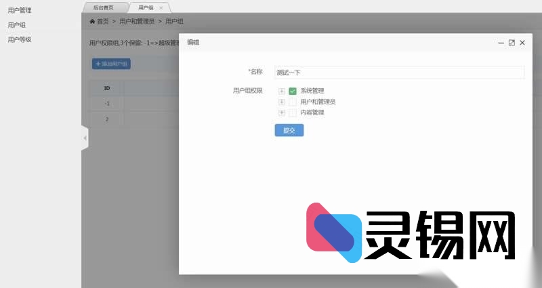Click the table cell with ID 2
This screenshot has height=288, width=542.
pyautogui.click(x=107, y=119)
